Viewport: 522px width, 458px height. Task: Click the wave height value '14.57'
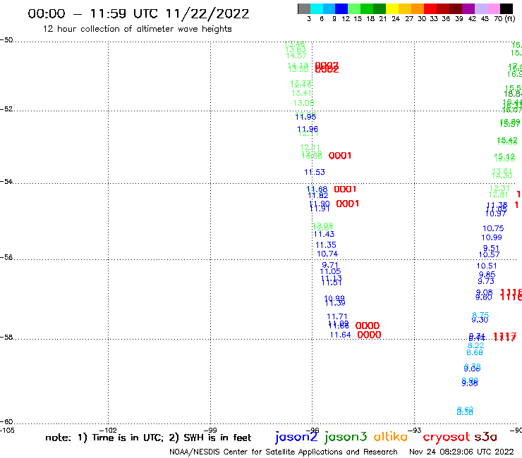click(296, 56)
